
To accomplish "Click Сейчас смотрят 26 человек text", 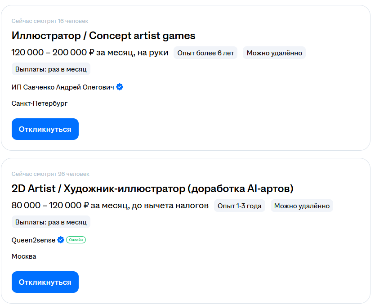I will 50,174.
